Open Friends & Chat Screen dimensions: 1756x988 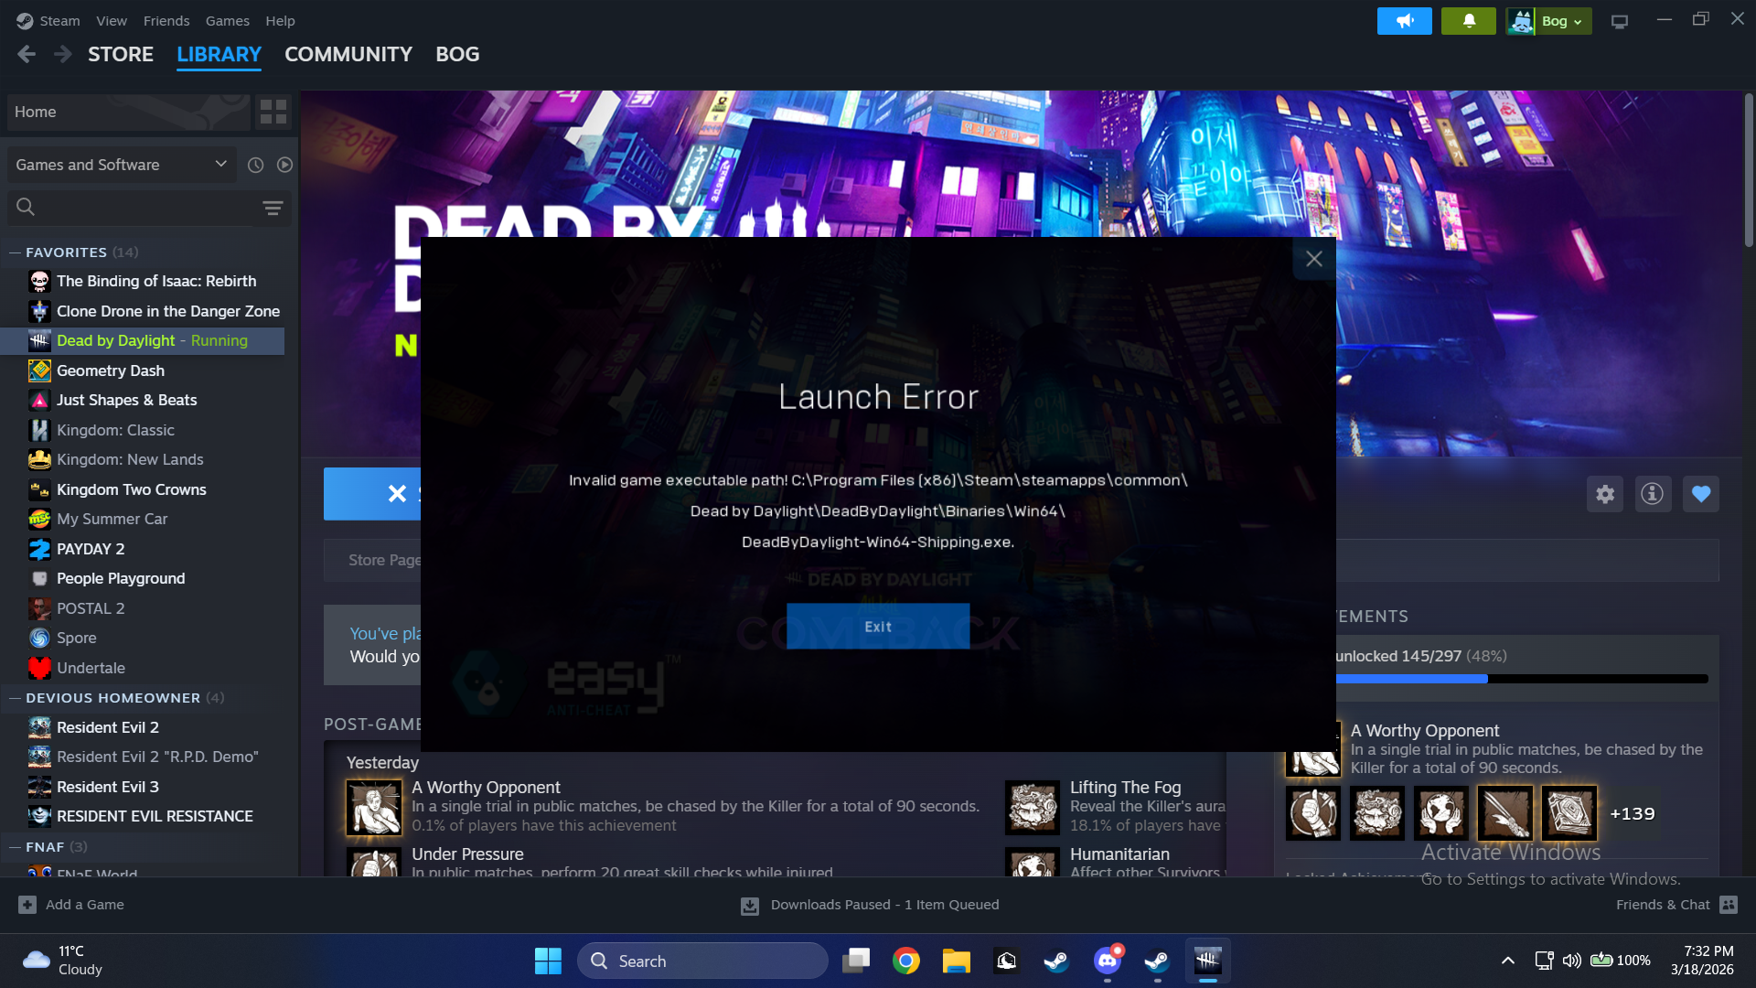pos(1676,905)
